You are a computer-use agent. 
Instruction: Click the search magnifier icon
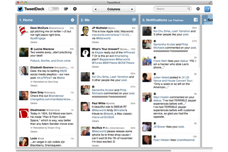[189, 9]
